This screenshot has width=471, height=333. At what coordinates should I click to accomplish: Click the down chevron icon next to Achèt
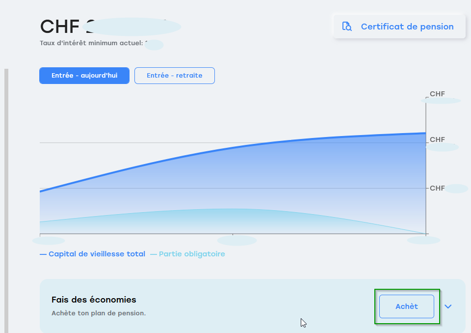click(448, 306)
